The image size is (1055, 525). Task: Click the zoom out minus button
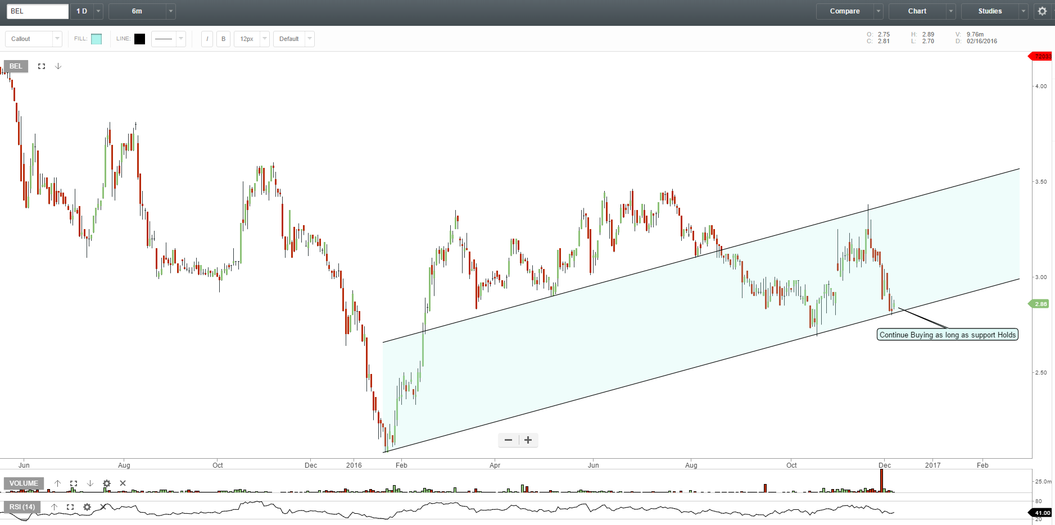point(509,440)
